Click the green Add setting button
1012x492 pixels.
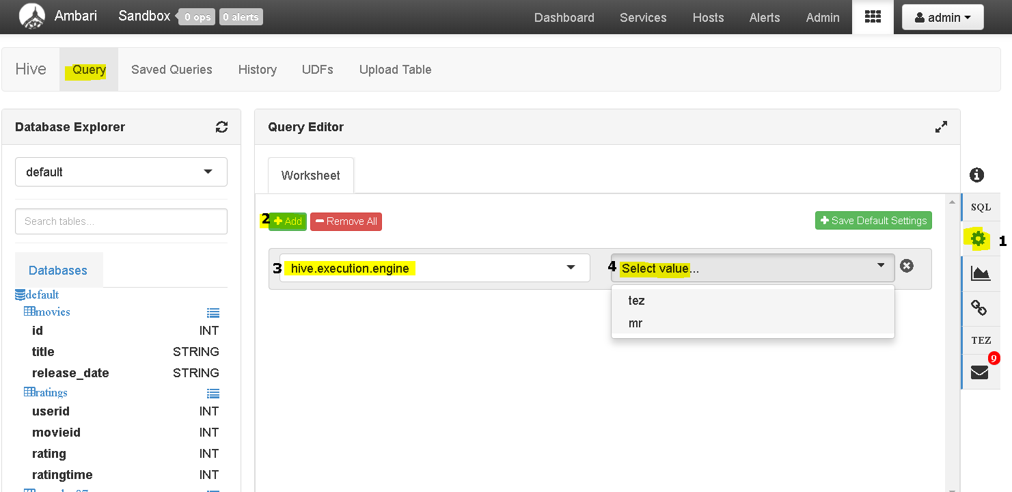point(288,221)
